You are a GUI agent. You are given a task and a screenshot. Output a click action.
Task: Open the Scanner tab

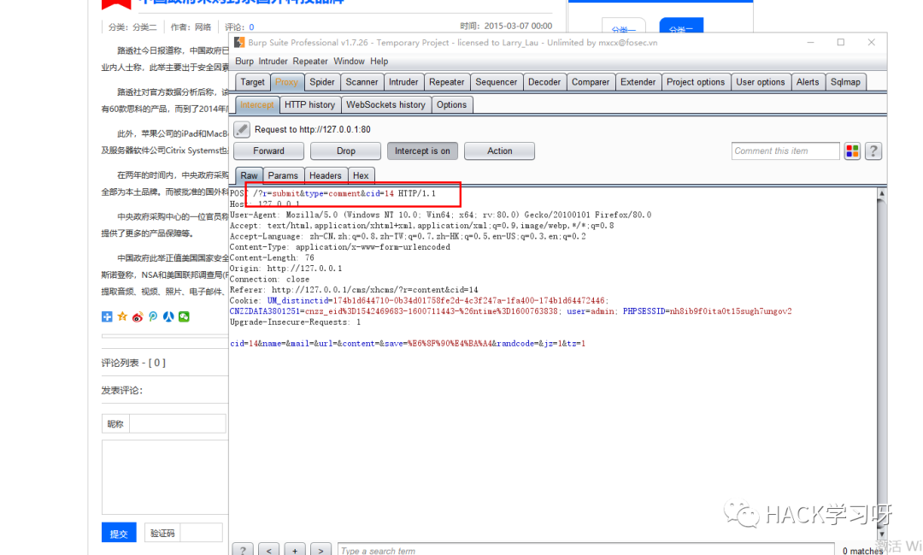[x=362, y=82]
